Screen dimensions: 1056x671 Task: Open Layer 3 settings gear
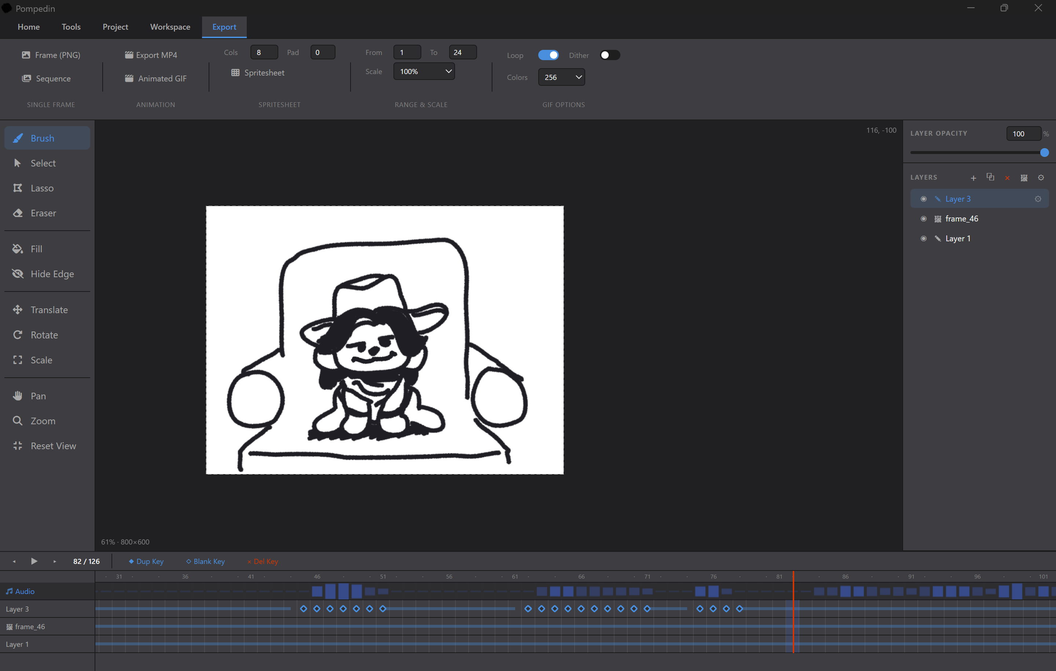pyautogui.click(x=1038, y=199)
